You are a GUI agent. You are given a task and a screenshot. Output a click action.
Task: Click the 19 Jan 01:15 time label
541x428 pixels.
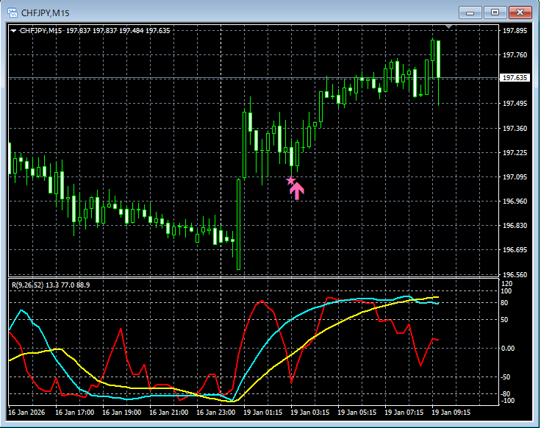[263, 413]
